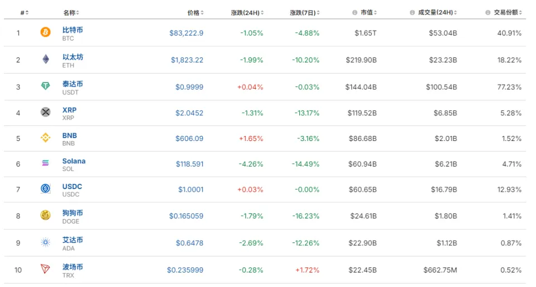
Task: Select Bitcoin trading share 40.91%
Action: (x=509, y=33)
